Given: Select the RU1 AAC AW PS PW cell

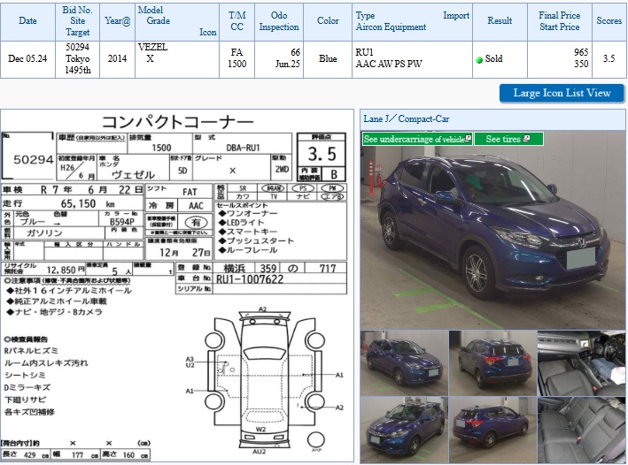Looking at the screenshot, I should point(412,59).
